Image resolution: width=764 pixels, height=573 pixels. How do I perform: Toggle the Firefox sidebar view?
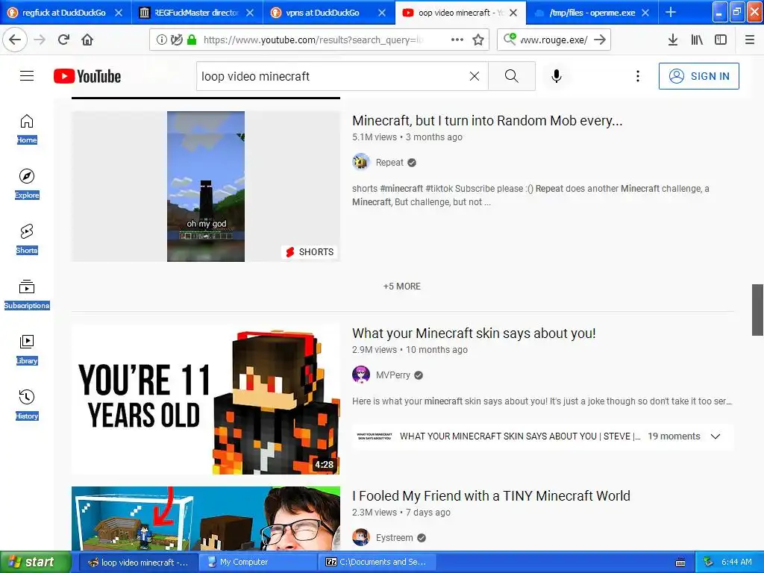coord(721,40)
